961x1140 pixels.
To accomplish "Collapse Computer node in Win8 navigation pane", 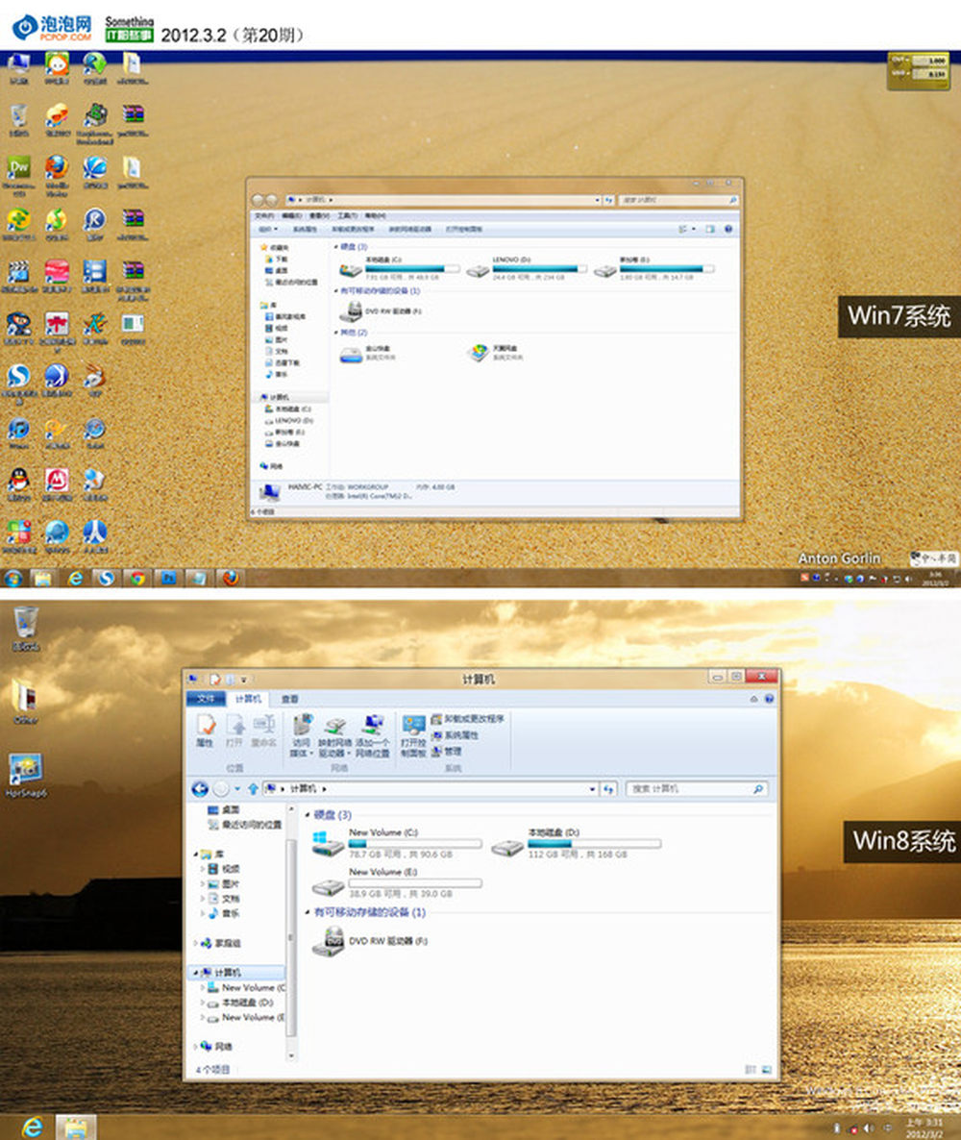I will pyautogui.click(x=195, y=973).
